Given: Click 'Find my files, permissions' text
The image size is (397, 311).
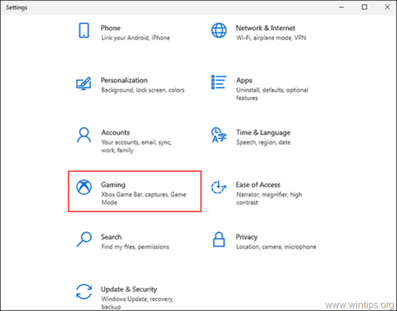Looking at the screenshot, I should click(135, 247).
